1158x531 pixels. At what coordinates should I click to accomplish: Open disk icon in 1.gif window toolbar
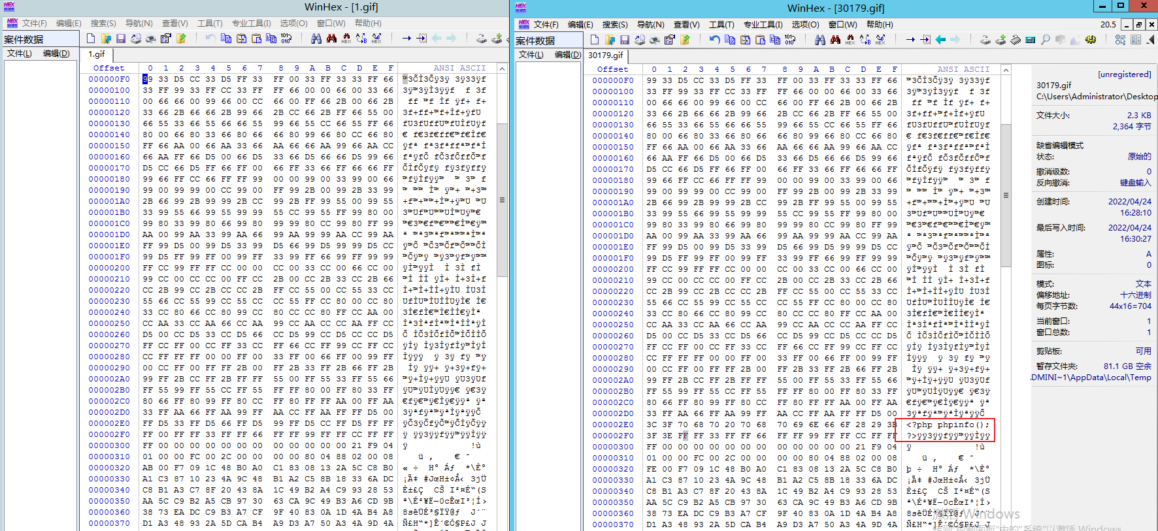pyautogui.click(x=482, y=39)
